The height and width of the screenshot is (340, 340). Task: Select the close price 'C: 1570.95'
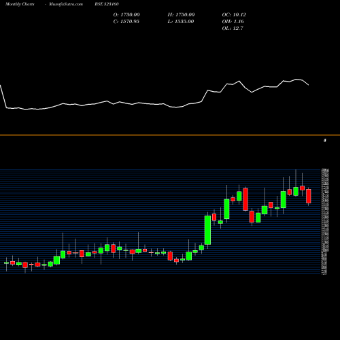pos(126,22)
